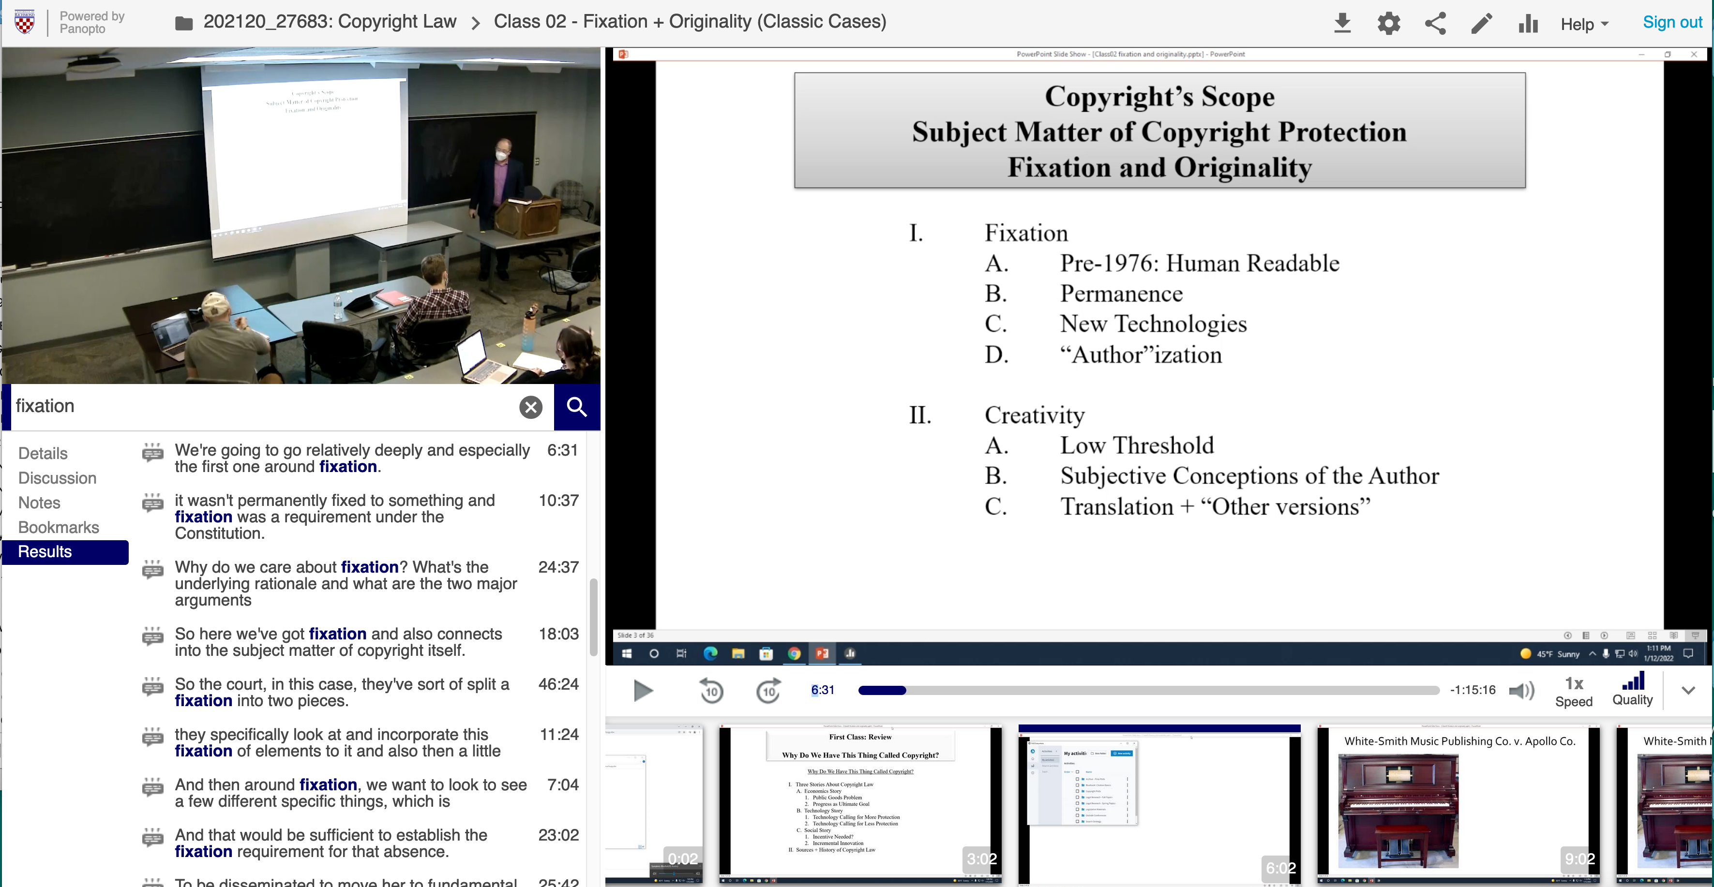1714x887 pixels.
Task: Open the Quality setting
Action: tap(1632, 690)
